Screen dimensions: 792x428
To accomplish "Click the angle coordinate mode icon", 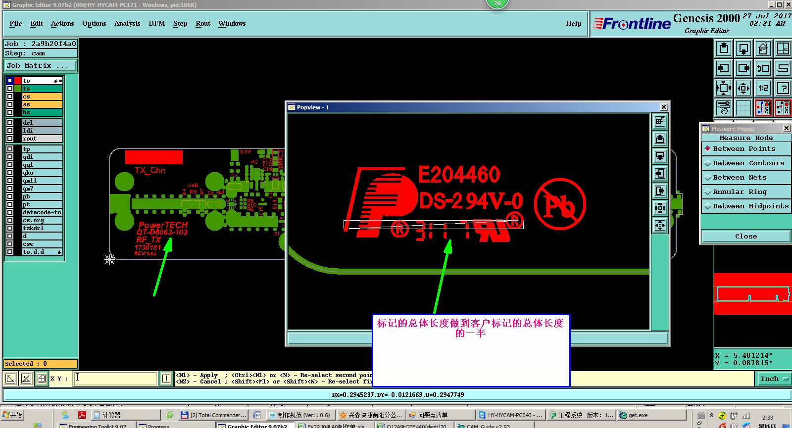I will [26, 379].
